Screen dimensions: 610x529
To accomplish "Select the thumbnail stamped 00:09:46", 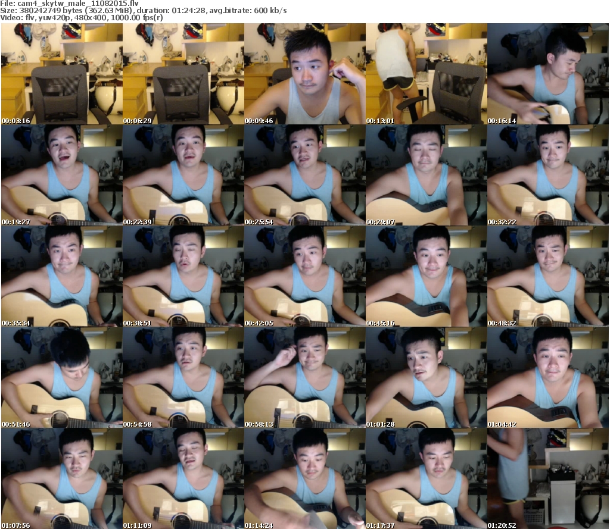I will tap(305, 74).
